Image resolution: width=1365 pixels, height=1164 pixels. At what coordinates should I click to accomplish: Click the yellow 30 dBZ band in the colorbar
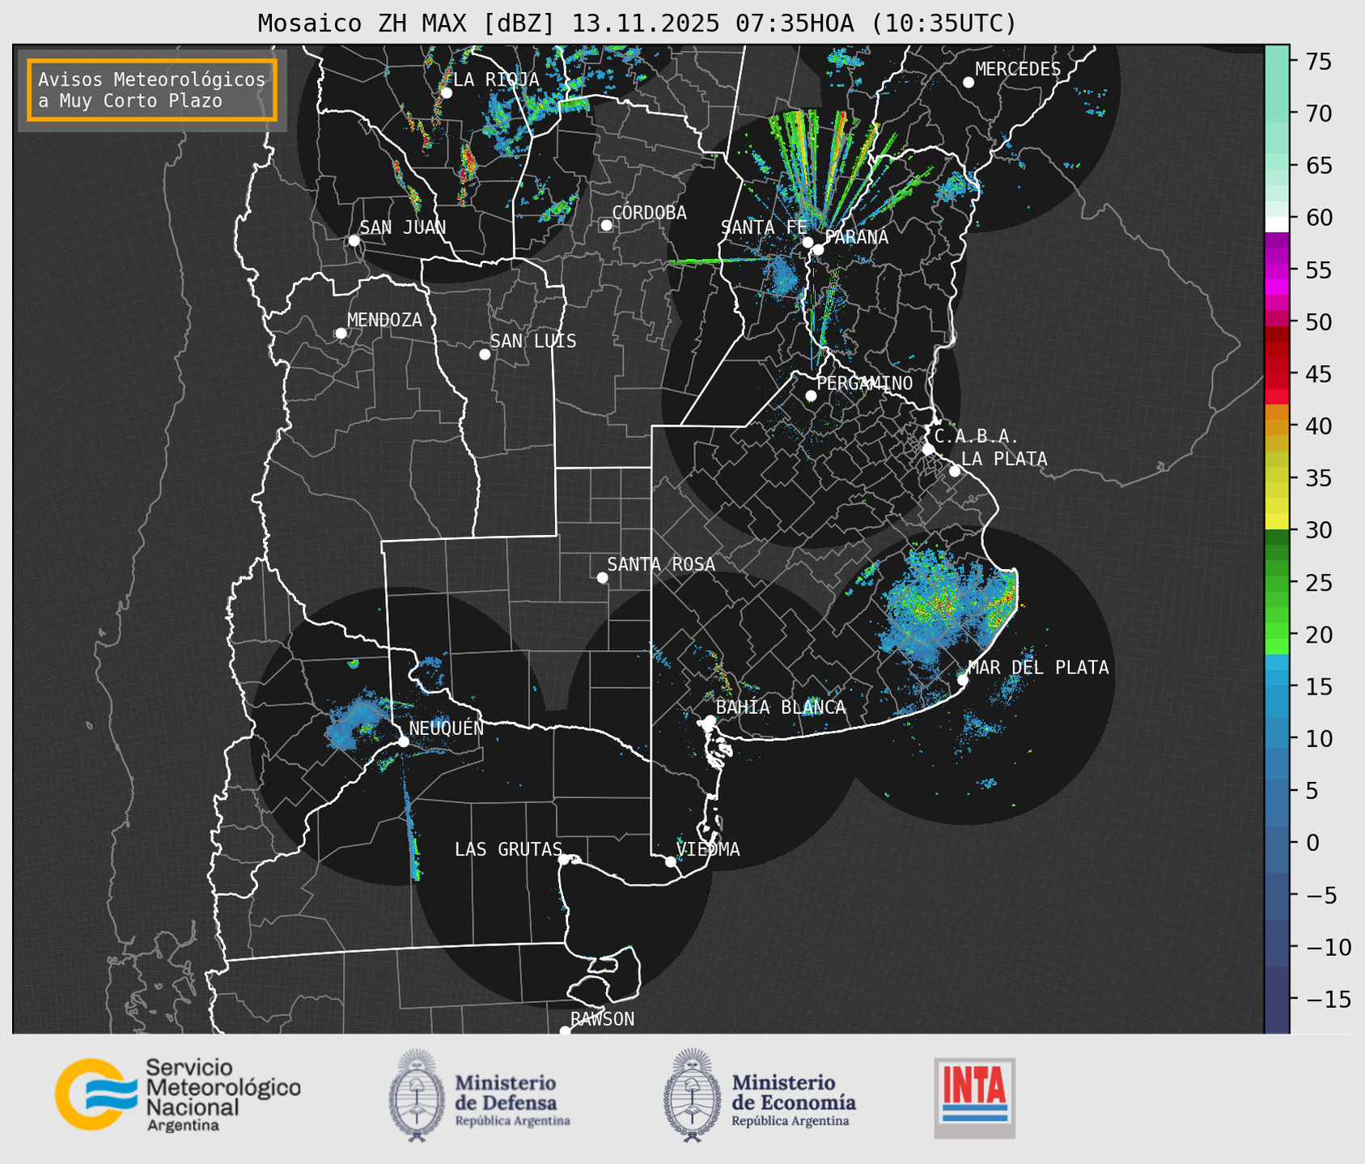[1277, 522]
